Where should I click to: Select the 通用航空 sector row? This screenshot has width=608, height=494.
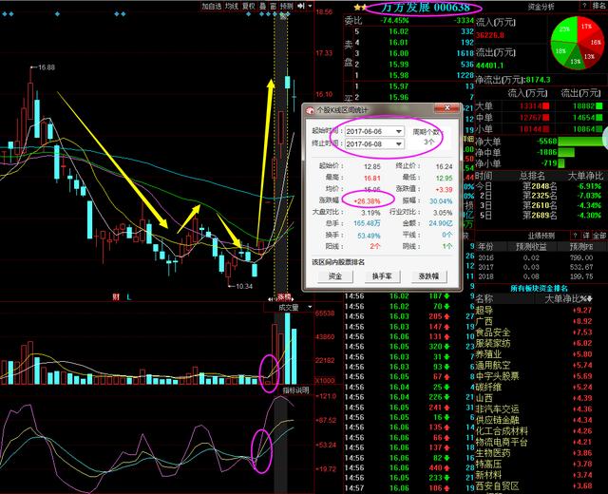[x=534, y=365]
